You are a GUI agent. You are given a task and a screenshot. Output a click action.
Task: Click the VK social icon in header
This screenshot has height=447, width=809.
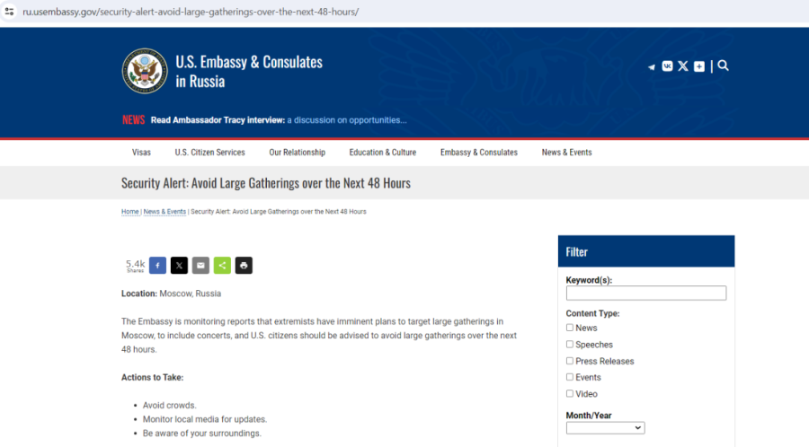(x=667, y=66)
